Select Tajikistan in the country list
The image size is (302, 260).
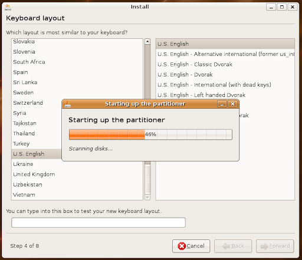point(37,123)
